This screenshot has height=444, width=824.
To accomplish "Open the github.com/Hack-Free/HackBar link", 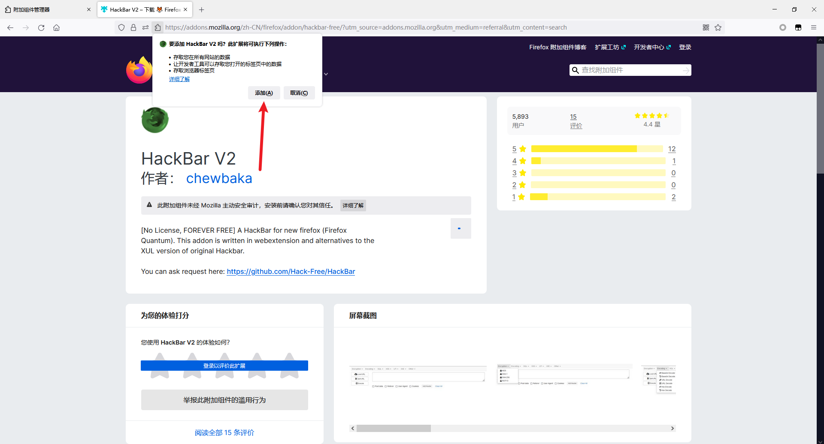I will point(291,271).
